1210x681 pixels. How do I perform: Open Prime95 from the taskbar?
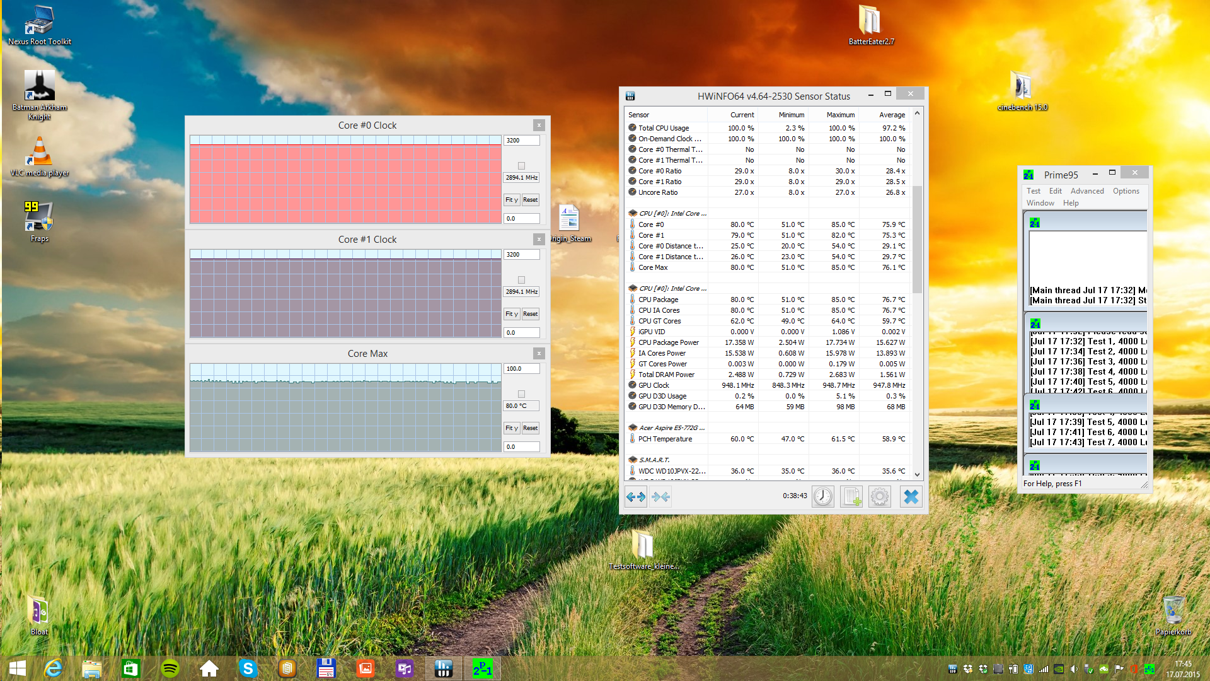[x=483, y=668]
